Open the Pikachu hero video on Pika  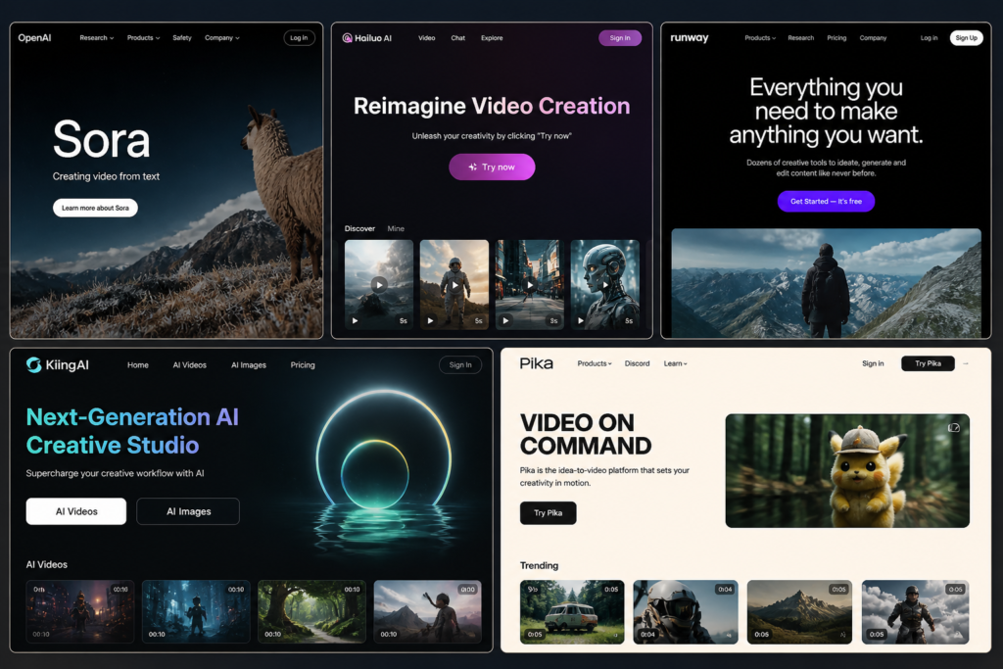[x=847, y=471]
